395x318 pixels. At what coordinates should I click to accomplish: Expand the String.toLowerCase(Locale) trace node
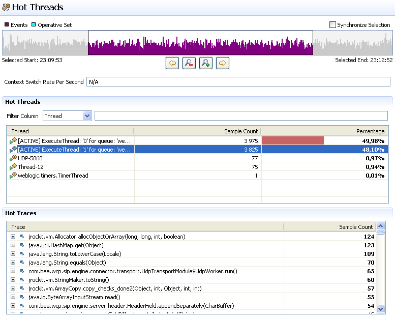(x=13, y=254)
